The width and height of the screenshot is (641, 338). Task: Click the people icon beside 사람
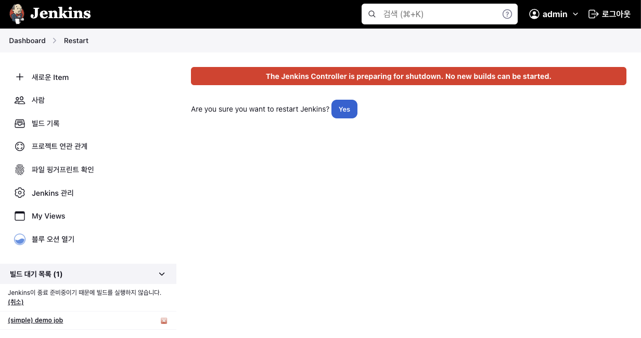pos(20,100)
